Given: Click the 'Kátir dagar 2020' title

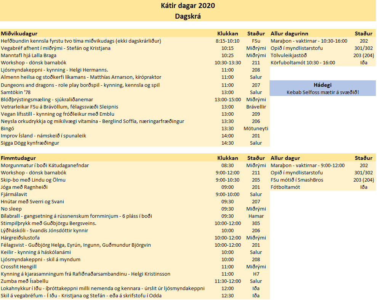Looking at the screenshot, I should click(188, 5).
